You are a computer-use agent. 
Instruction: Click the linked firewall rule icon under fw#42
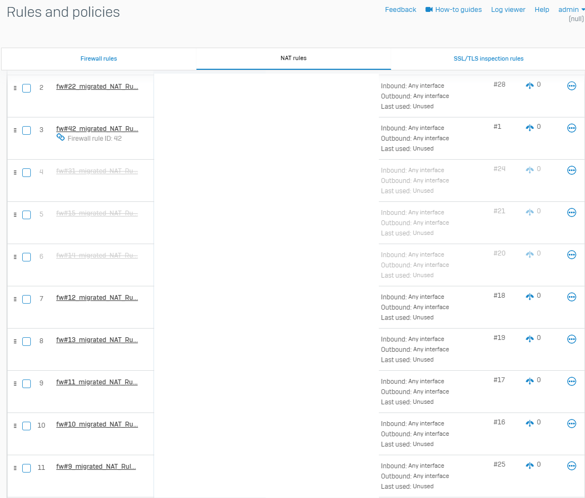pyautogui.click(x=61, y=138)
